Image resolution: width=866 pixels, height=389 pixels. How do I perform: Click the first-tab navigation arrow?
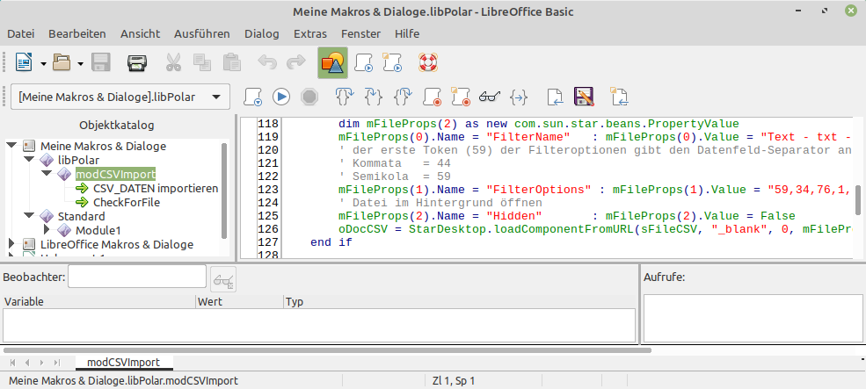[12, 363]
